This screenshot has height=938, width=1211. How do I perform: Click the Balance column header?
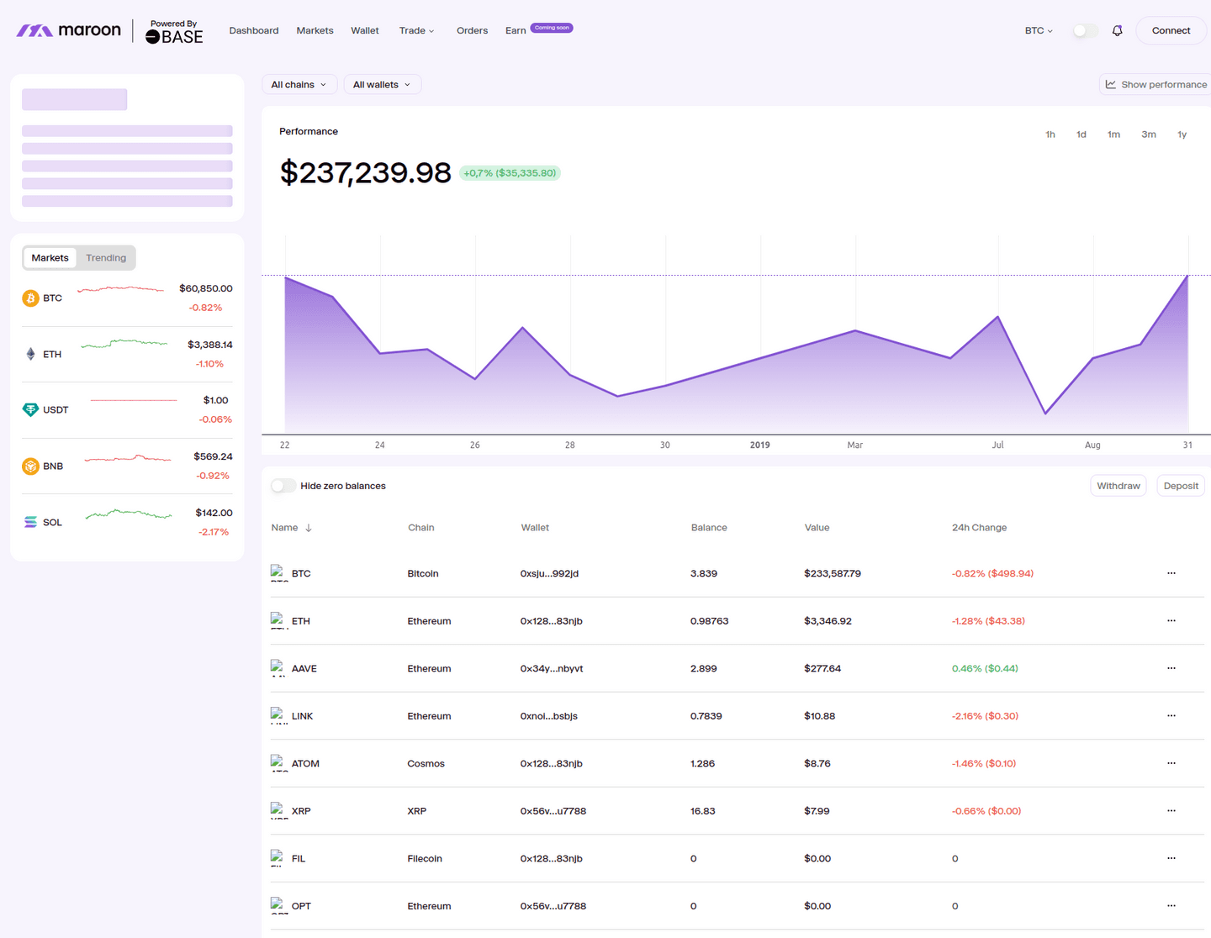709,528
